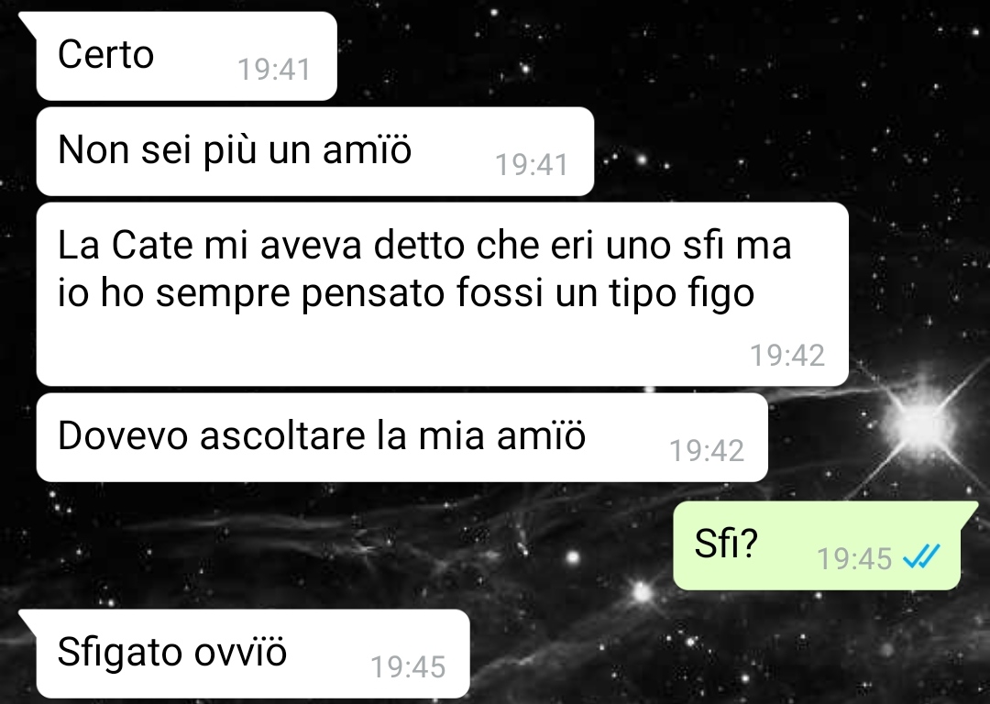The image size is (990, 704).
Task: Select the message starting "La Cate mi aveva"
Action: click(x=442, y=294)
